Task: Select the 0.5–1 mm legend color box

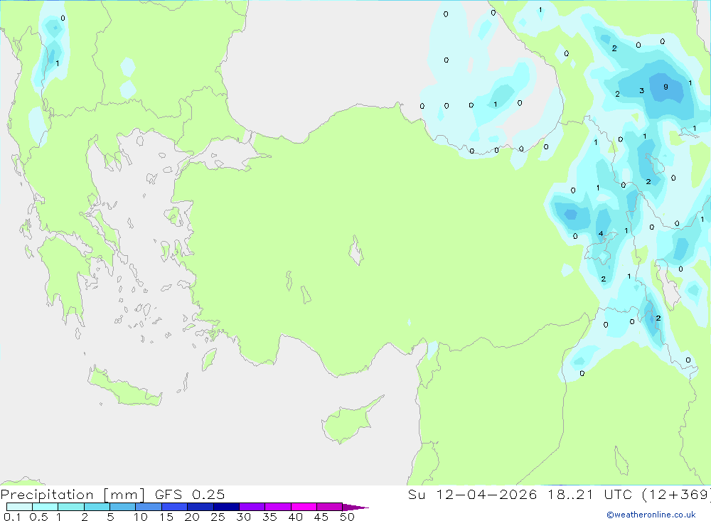Action: point(46,507)
